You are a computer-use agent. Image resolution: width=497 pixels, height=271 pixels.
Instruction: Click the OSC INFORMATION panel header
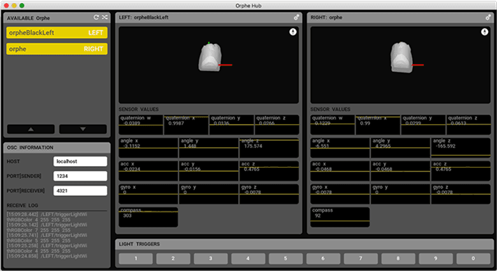[57, 148]
